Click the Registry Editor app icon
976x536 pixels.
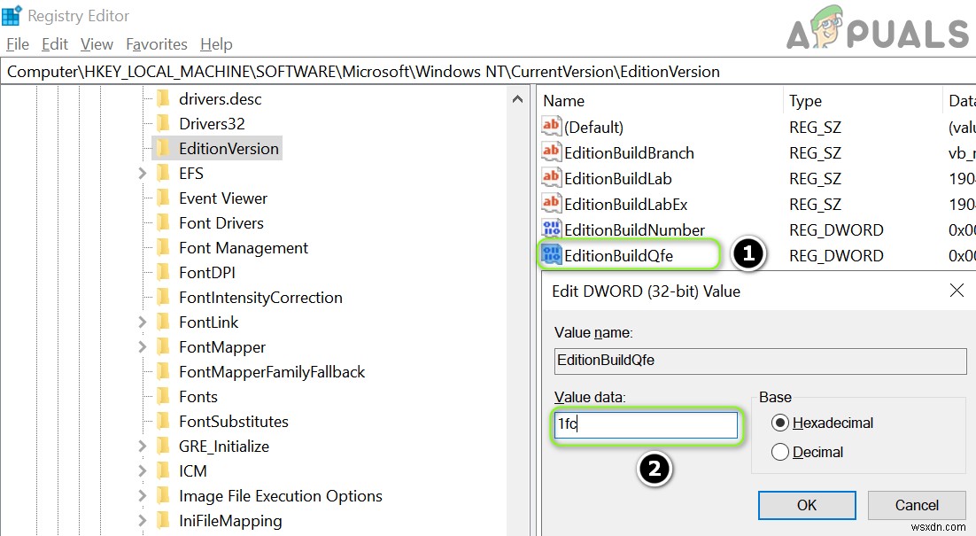click(12, 16)
